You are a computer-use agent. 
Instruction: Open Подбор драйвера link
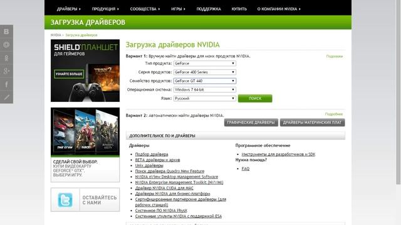tap(152, 154)
